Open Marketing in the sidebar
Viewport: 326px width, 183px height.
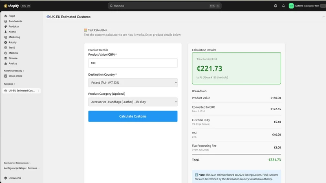pos(14,37)
